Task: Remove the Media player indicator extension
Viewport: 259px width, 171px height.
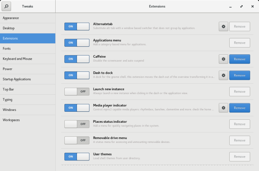Action: coord(240,108)
